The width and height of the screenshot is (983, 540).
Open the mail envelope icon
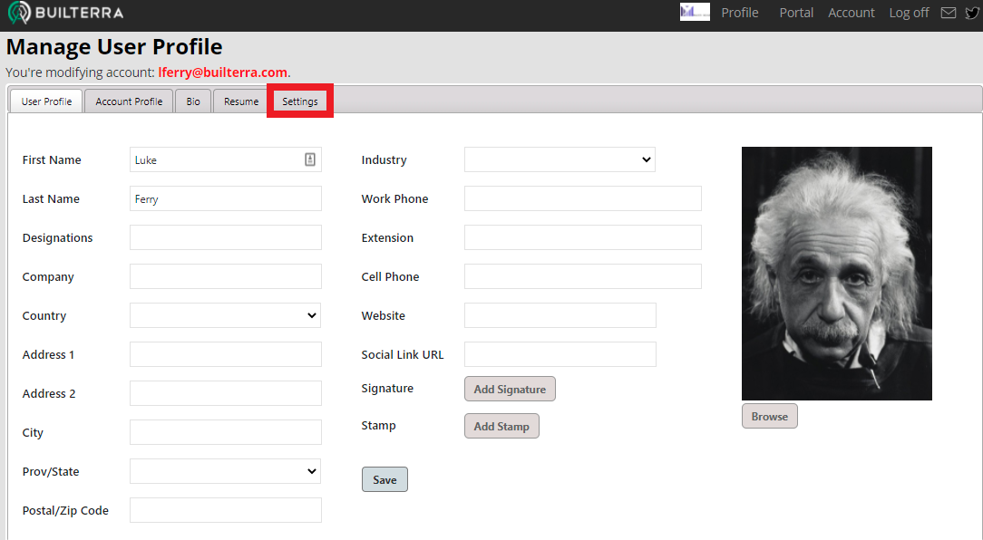tap(949, 13)
